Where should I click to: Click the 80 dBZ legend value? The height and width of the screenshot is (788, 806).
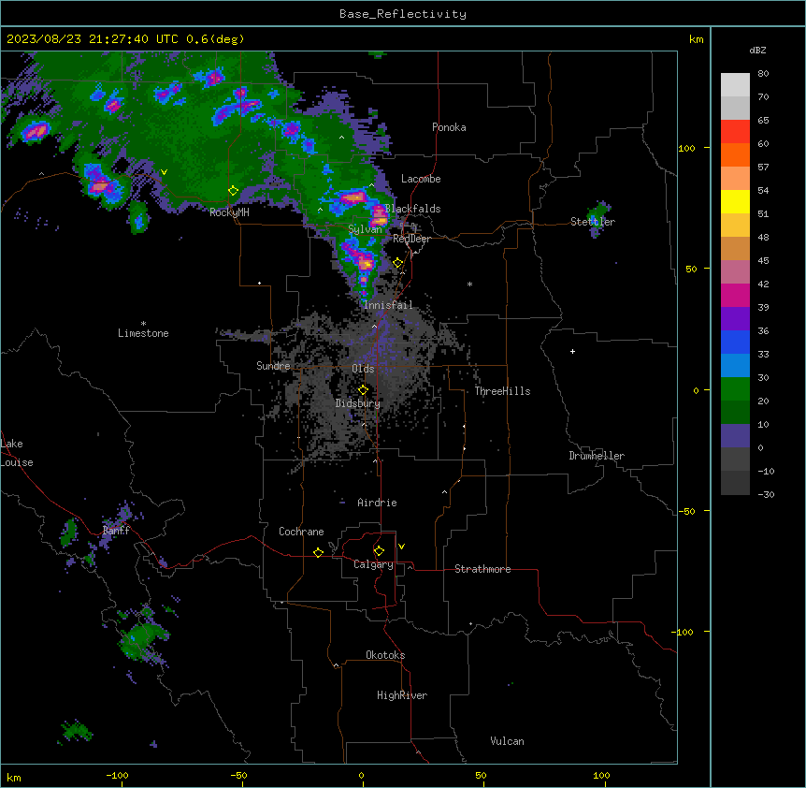pyautogui.click(x=763, y=74)
